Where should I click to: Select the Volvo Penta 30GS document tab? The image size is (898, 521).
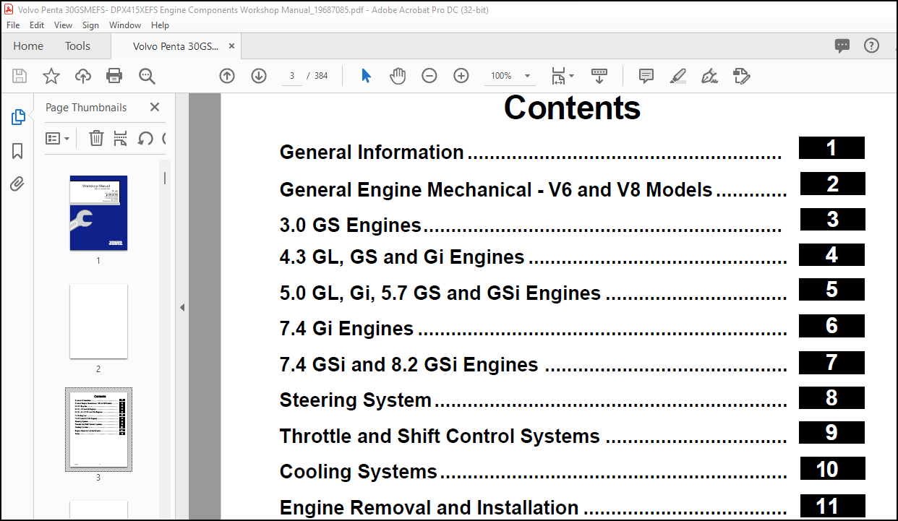tap(176, 46)
